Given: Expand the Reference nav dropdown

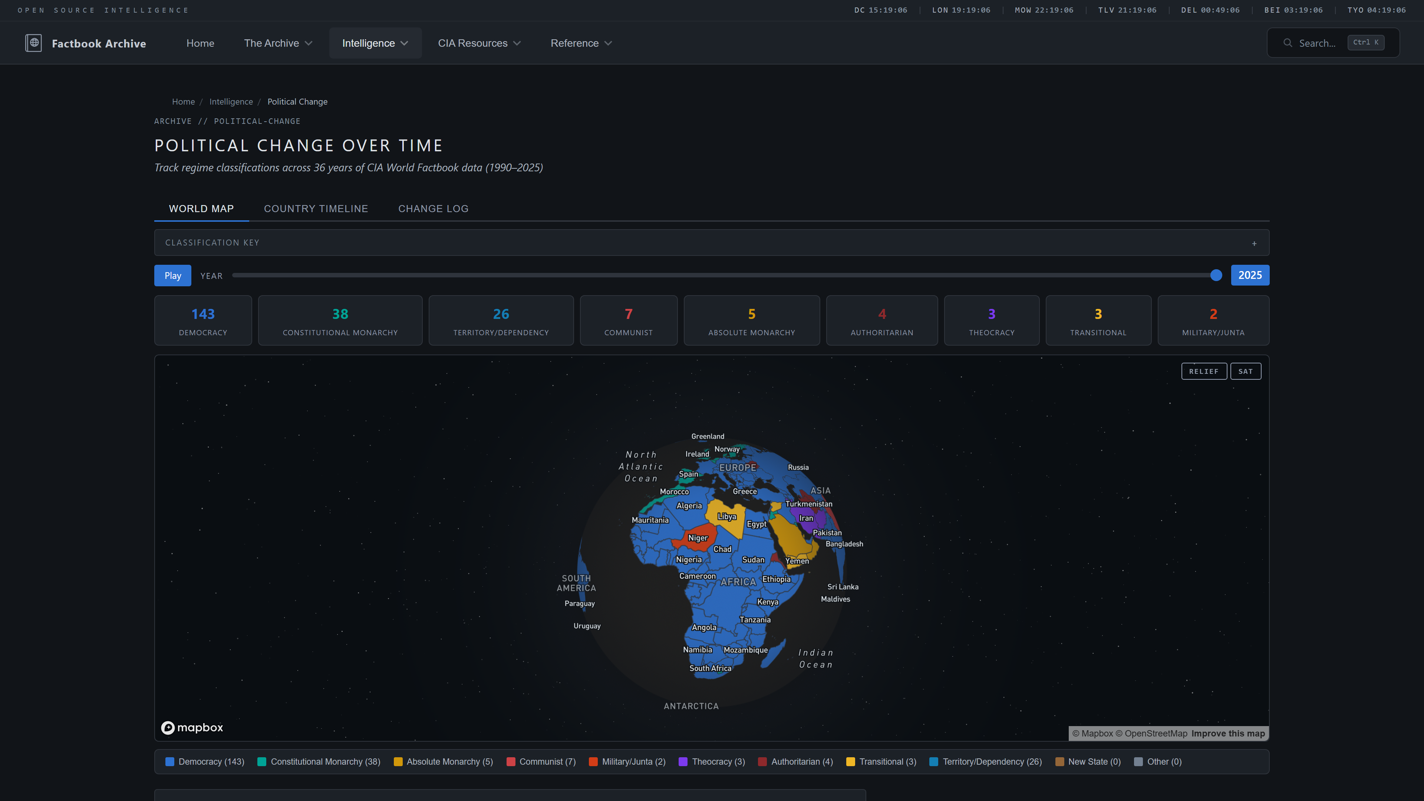Looking at the screenshot, I should [580, 43].
